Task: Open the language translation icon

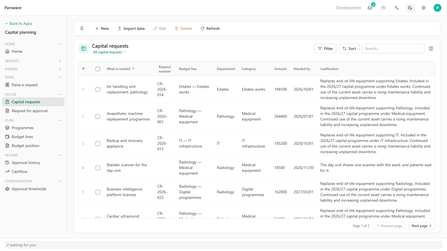Action: [x=397, y=8]
